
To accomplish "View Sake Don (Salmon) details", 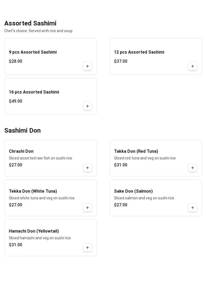I will click(133, 191).
